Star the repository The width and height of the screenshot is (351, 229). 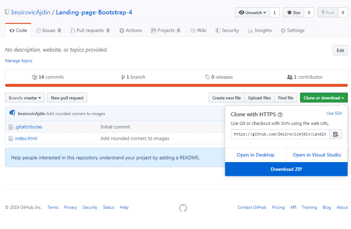(294, 12)
